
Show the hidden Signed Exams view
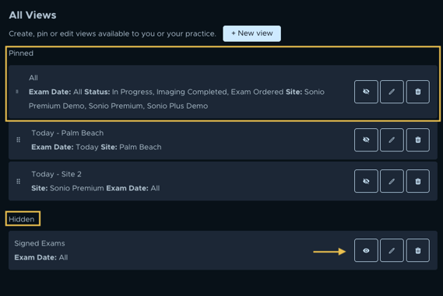click(366, 250)
